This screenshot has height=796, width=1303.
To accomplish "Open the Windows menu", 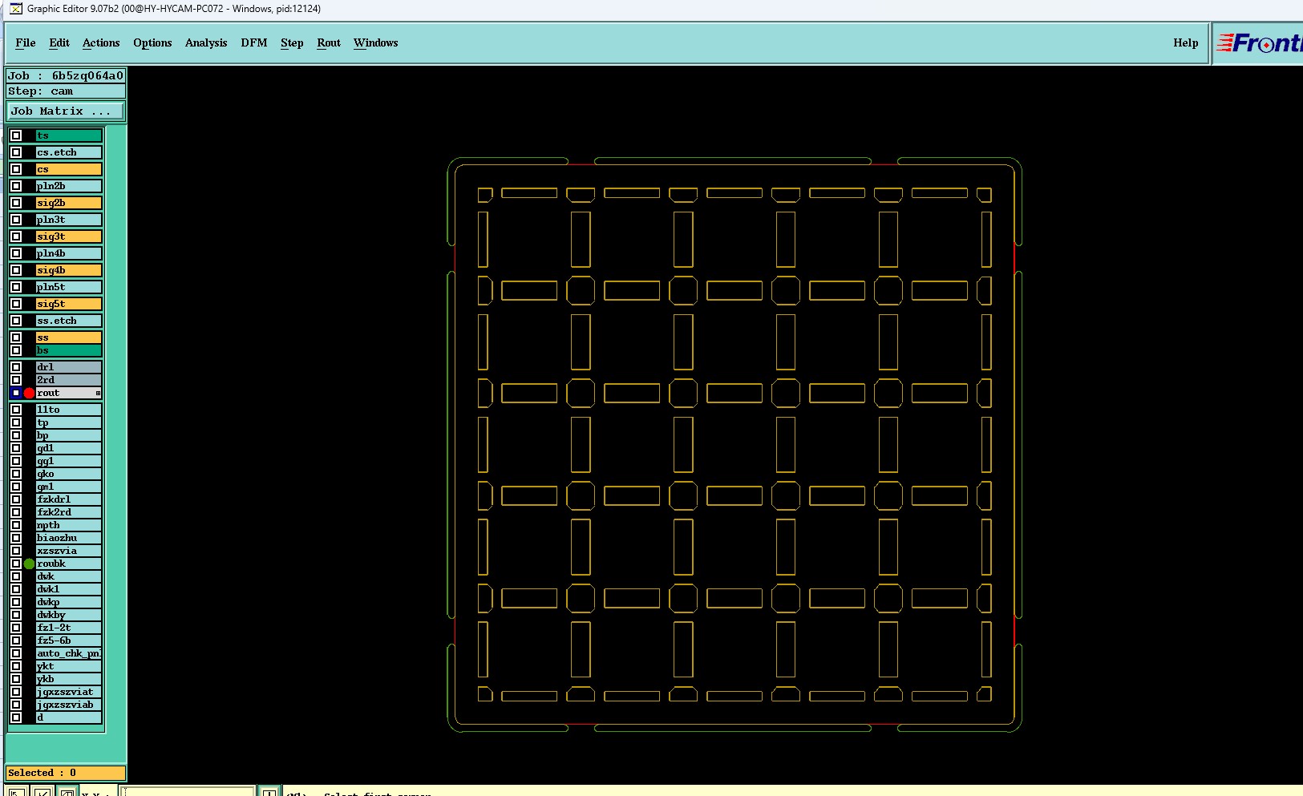I will [375, 42].
